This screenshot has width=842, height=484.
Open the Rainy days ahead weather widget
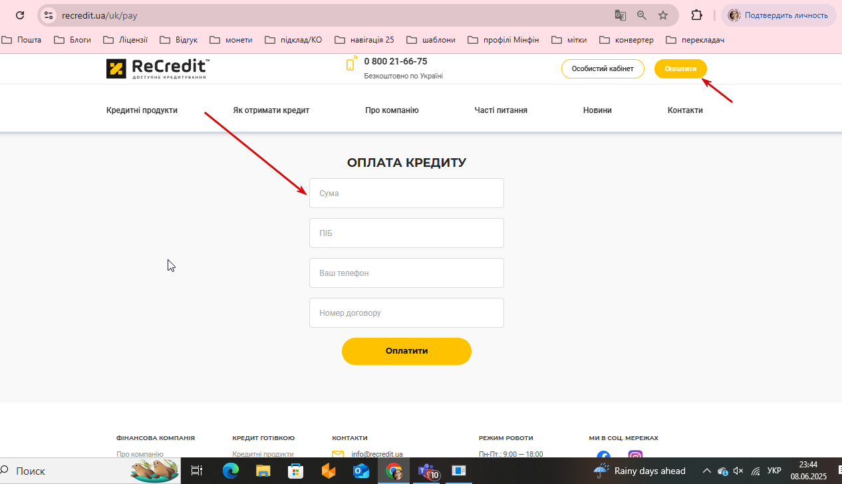(639, 471)
